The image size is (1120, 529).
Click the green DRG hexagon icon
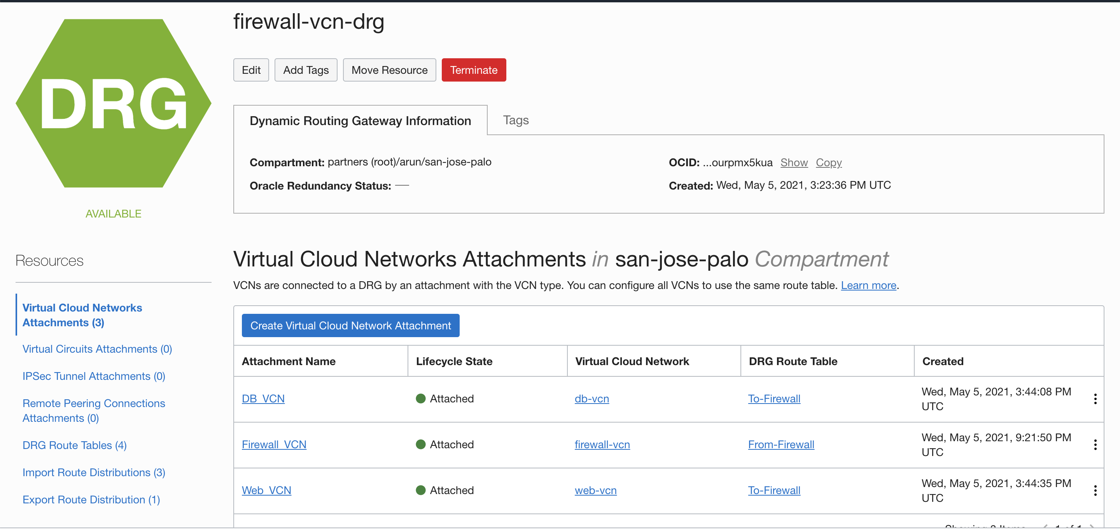[114, 103]
